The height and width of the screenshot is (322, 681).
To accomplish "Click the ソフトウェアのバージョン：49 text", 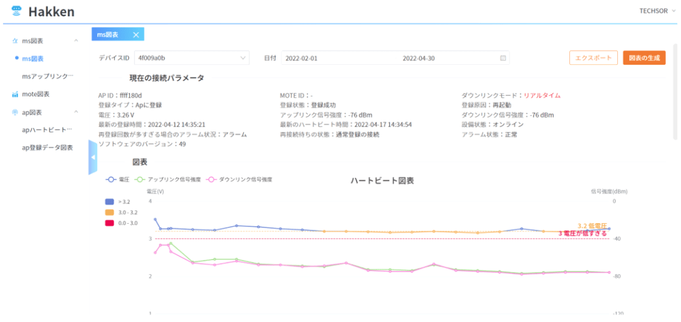I will pos(143,144).
